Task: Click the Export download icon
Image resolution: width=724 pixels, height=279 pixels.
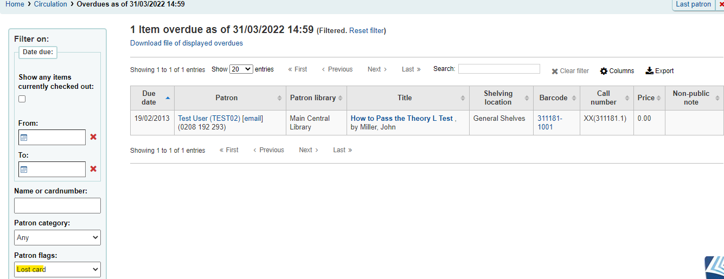Action: [649, 70]
